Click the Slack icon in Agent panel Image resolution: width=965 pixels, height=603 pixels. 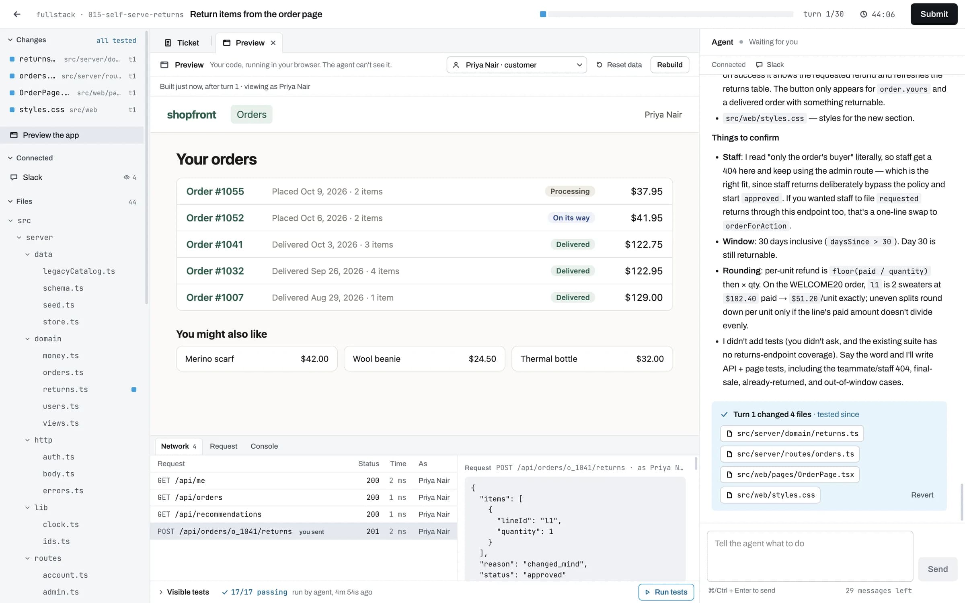tap(759, 65)
